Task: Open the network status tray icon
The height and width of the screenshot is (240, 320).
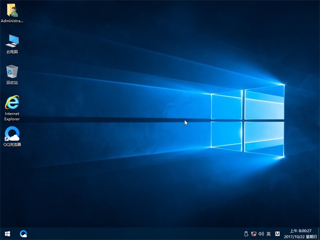Action: pyautogui.click(x=253, y=233)
